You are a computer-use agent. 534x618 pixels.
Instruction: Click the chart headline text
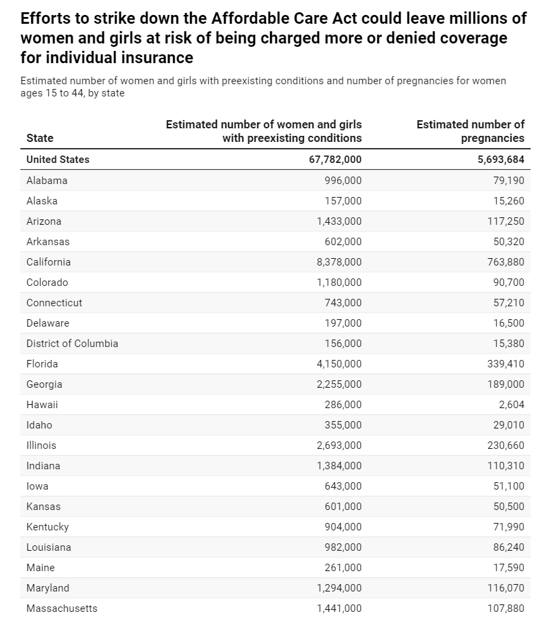point(273,38)
